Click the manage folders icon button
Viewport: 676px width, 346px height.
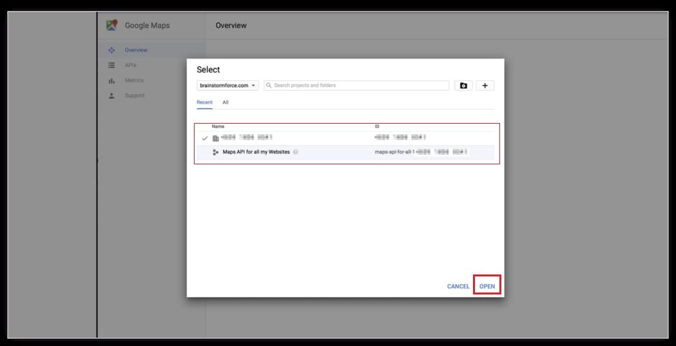463,85
